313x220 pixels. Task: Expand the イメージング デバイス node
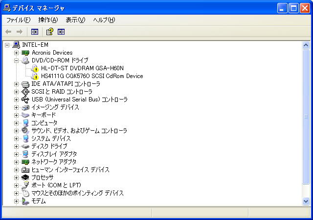[16, 107]
